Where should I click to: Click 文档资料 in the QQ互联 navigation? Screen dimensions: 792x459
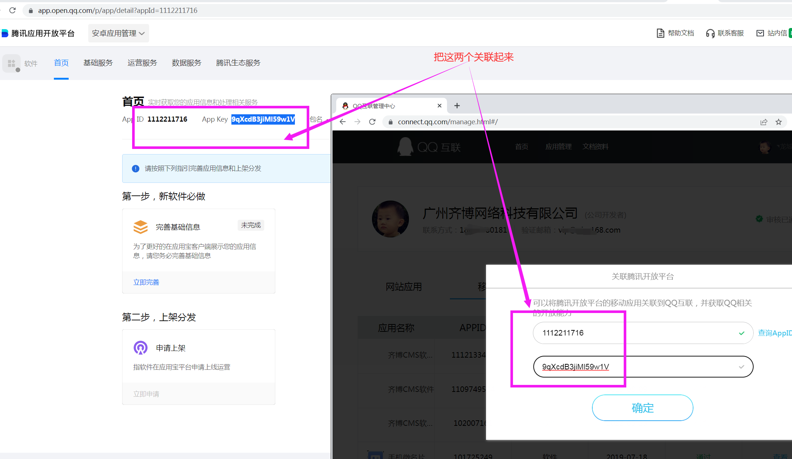(x=595, y=147)
